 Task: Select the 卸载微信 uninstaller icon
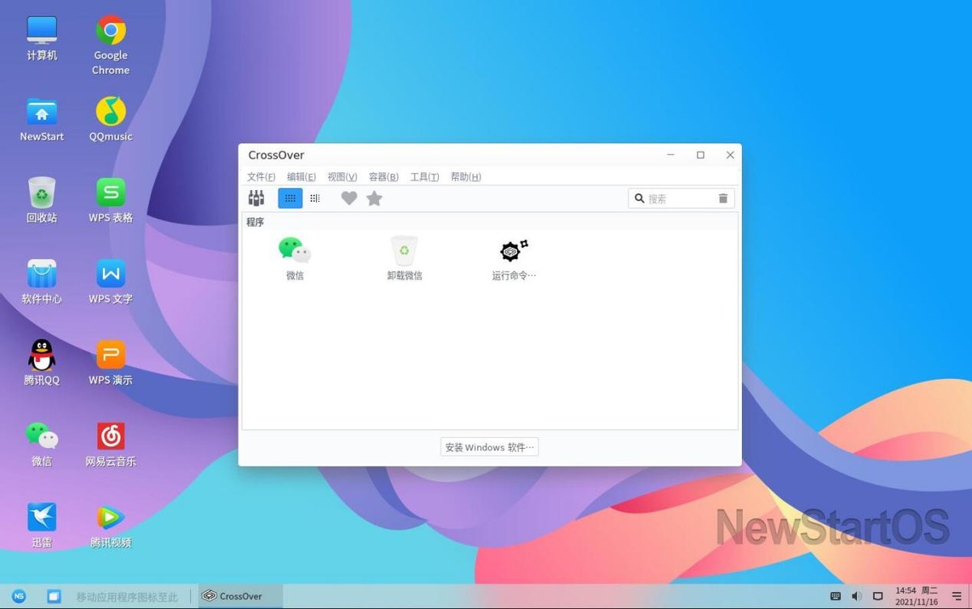point(404,252)
